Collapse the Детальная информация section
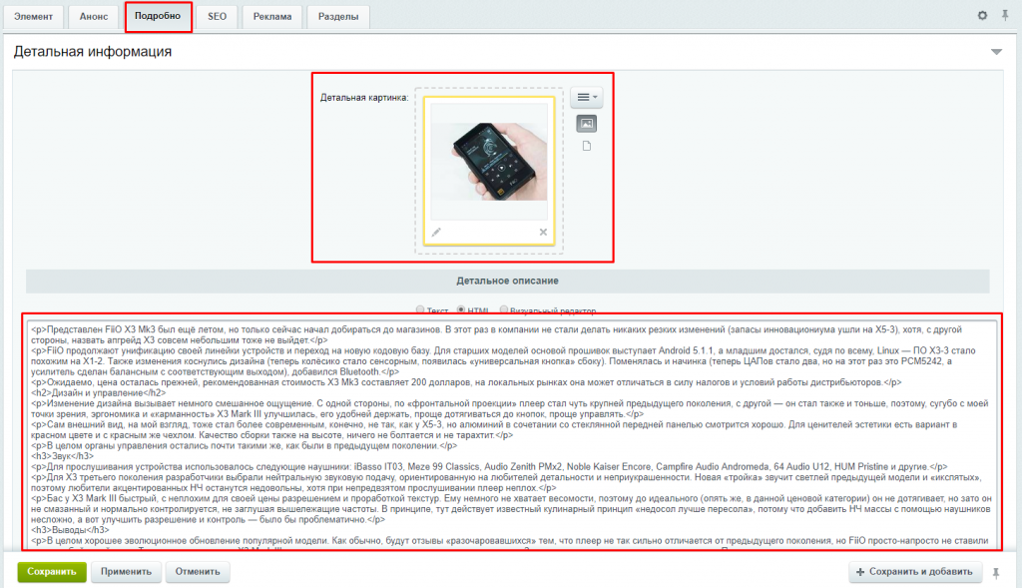This screenshot has width=1022, height=588. click(x=997, y=52)
